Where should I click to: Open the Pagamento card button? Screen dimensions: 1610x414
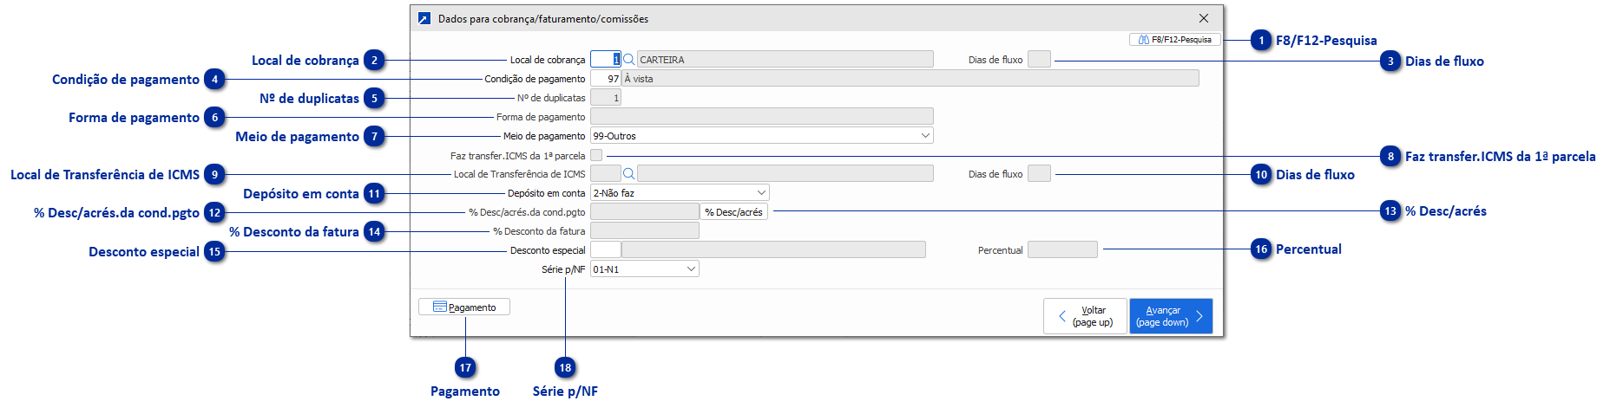click(x=464, y=307)
